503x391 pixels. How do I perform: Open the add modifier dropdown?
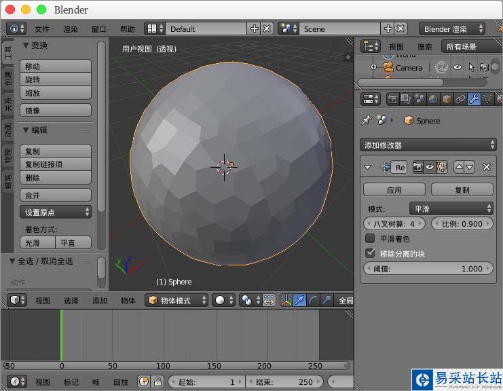pyautogui.click(x=428, y=145)
